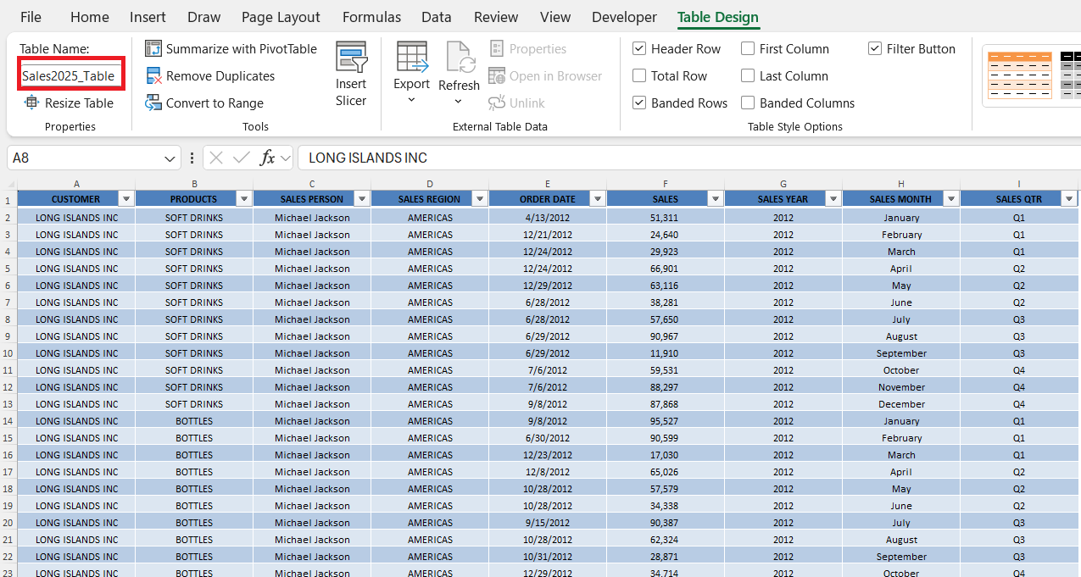This screenshot has width=1081, height=577.
Task: Click the Remove Duplicates icon
Action: pyautogui.click(x=153, y=75)
